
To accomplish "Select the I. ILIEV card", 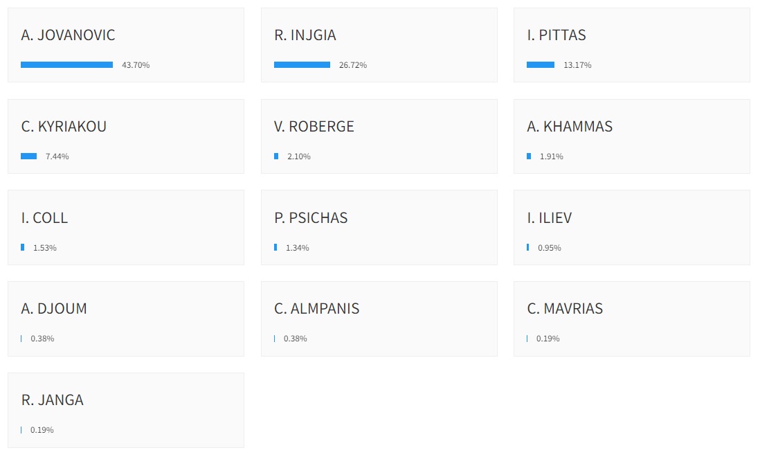I will coord(631,228).
